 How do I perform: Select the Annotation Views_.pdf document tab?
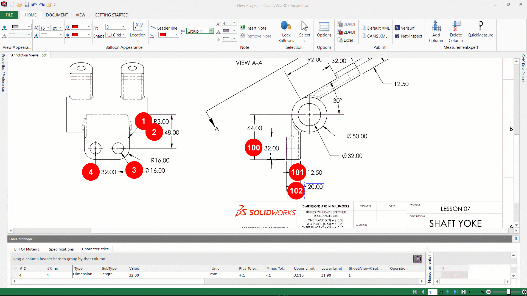[x=29, y=55]
